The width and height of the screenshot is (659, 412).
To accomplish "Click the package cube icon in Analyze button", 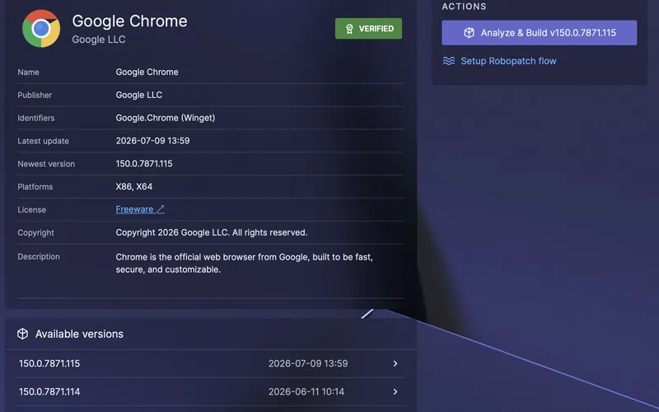I will click(x=469, y=33).
